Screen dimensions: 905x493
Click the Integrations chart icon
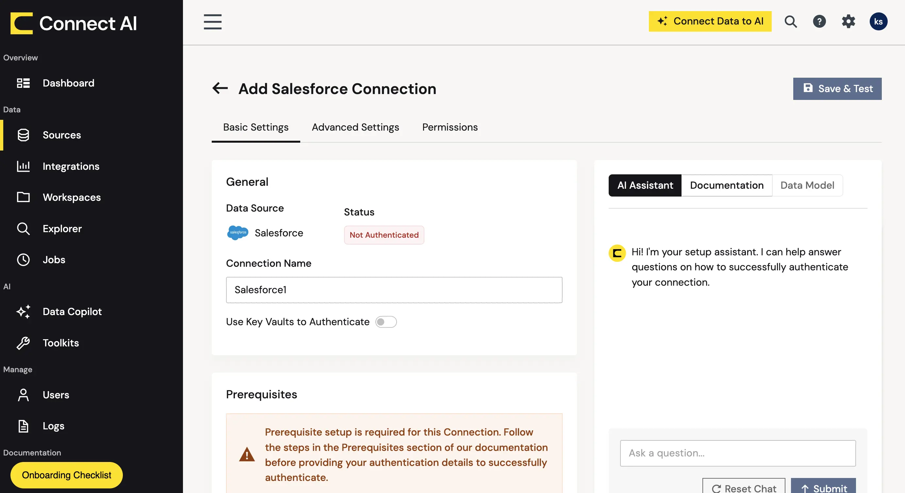click(23, 166)
